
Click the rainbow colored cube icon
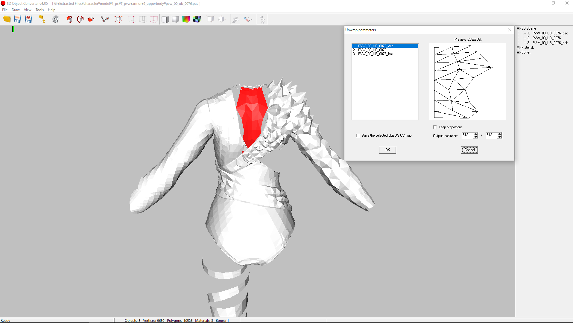pyautogui.click(x=186, y=19)
